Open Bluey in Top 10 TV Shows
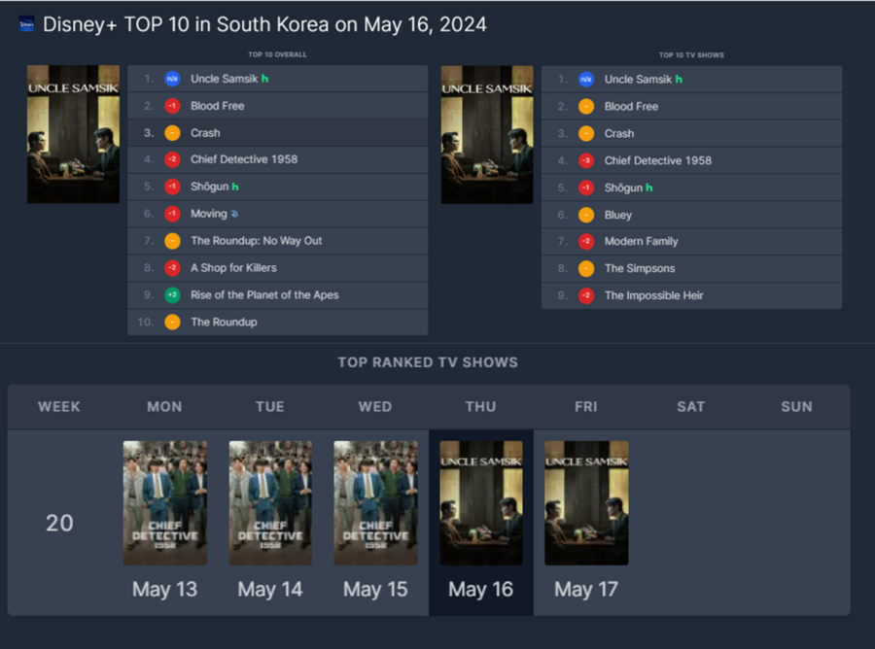This screenshot has height=649, width=875. 617,215
